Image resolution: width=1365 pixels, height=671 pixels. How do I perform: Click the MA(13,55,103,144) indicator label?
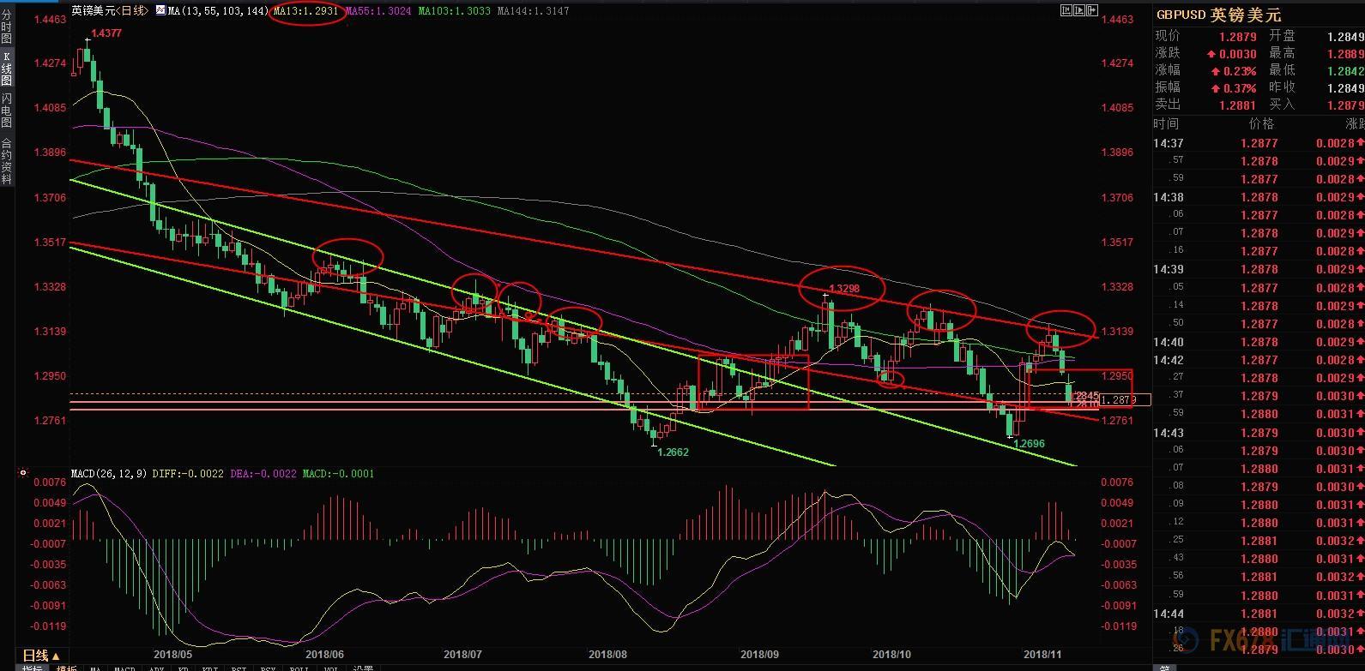[x=217, y=10]
